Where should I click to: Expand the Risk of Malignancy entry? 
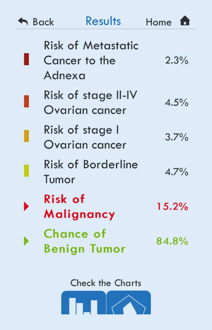pyautogui.click(x=79, y=207)
